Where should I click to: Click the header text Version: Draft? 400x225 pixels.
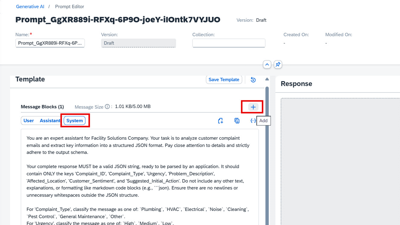[251, 20]
